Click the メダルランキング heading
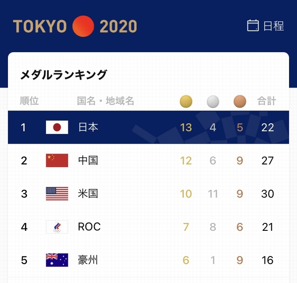 (63, 75)
